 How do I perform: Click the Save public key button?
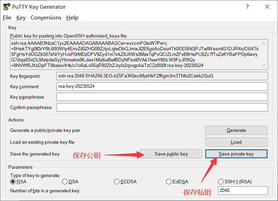[171, 154]
